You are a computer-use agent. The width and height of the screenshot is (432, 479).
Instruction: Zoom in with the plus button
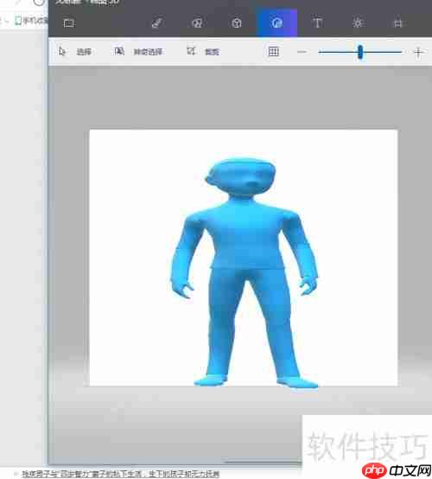pyautogui.click(x=418, y=52)
